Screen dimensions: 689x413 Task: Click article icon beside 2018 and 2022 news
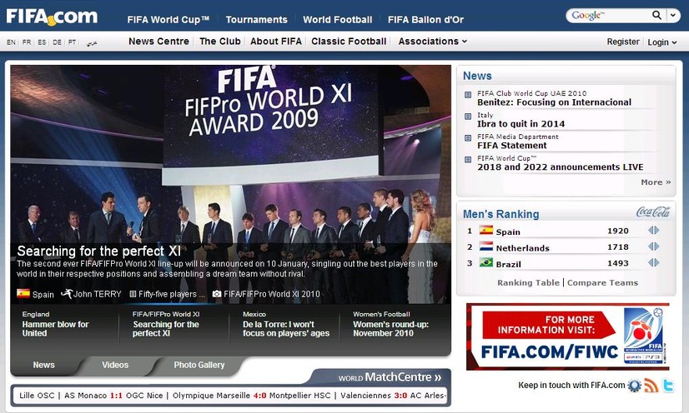click(468, 160)
